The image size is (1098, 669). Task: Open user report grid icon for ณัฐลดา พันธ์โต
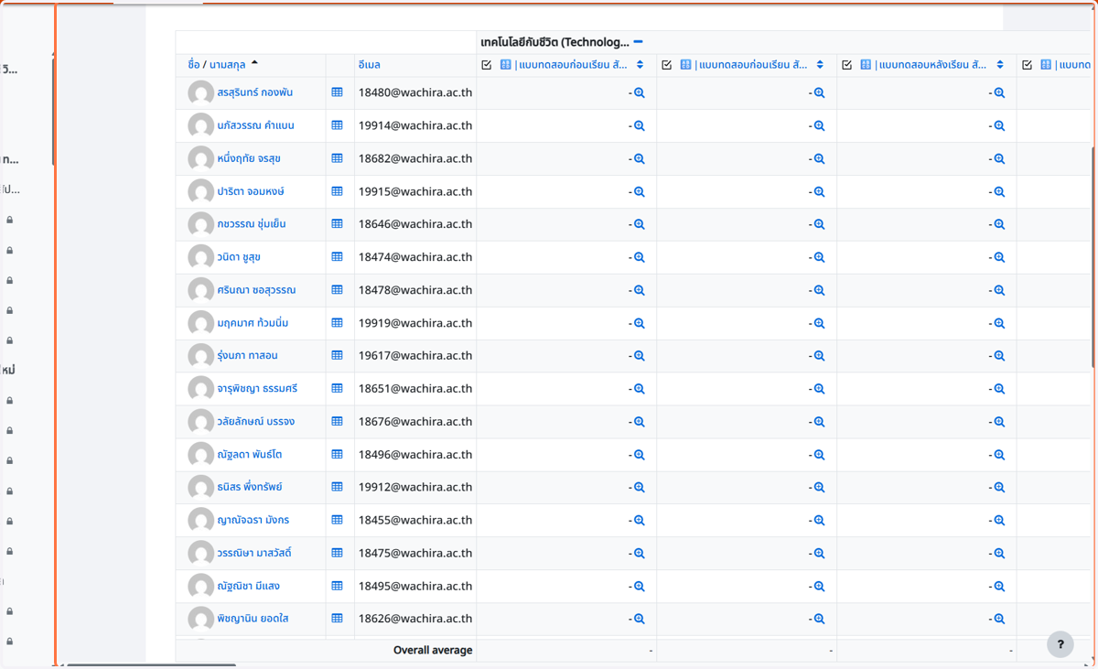pos(337,455)
